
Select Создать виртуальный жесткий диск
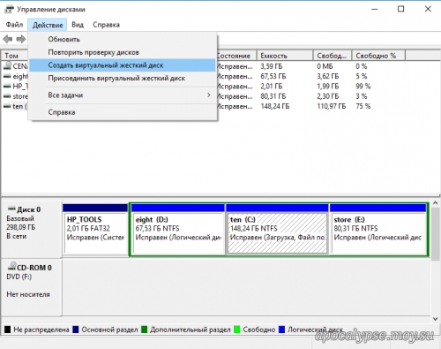point(123,65)
